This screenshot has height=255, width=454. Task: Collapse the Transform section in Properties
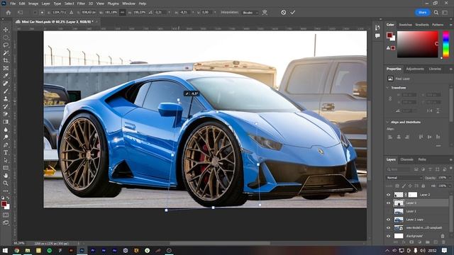[388, 88]
